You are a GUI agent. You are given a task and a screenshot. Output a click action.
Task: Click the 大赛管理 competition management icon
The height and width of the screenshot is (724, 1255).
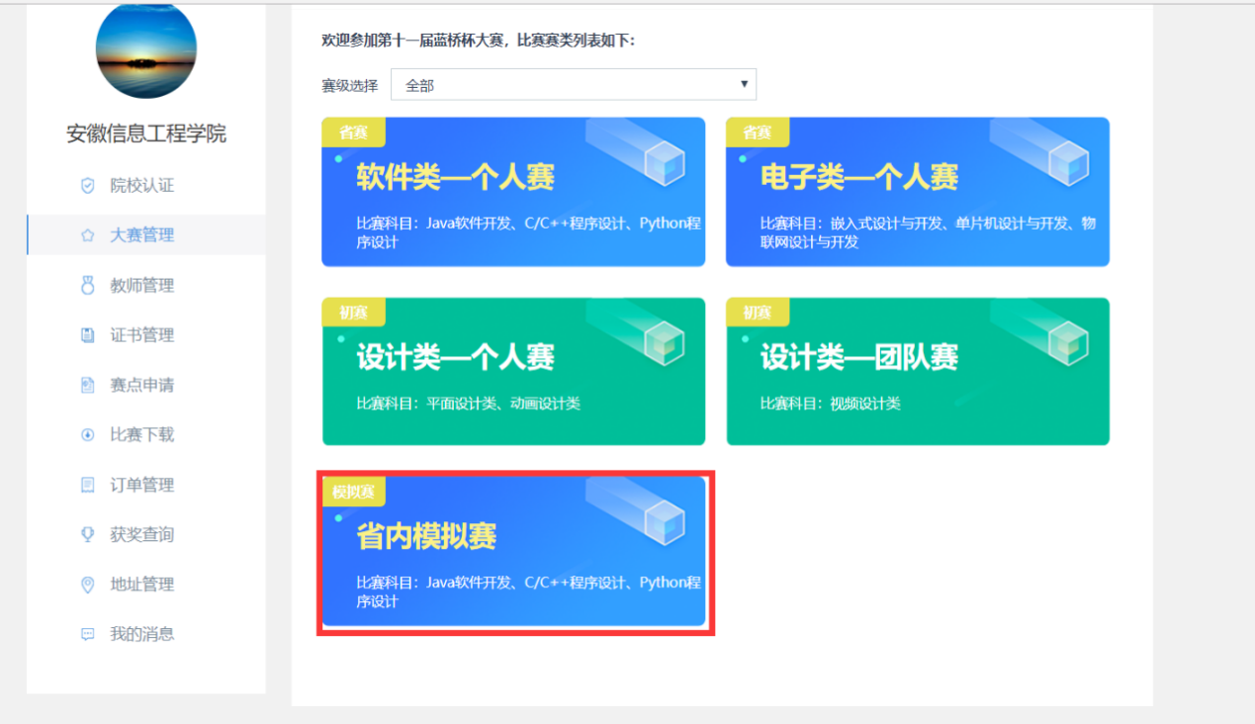click(86, 235)
